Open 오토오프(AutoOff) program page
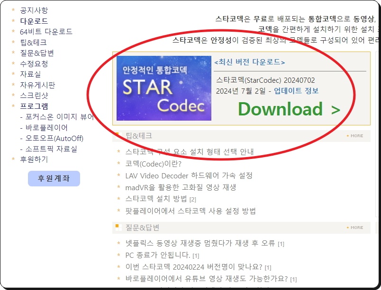The height and width of the screenshot is (290, 381). (54, 138)
